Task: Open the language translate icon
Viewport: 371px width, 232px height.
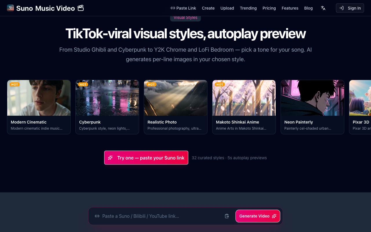Action: tap(323, 8)
